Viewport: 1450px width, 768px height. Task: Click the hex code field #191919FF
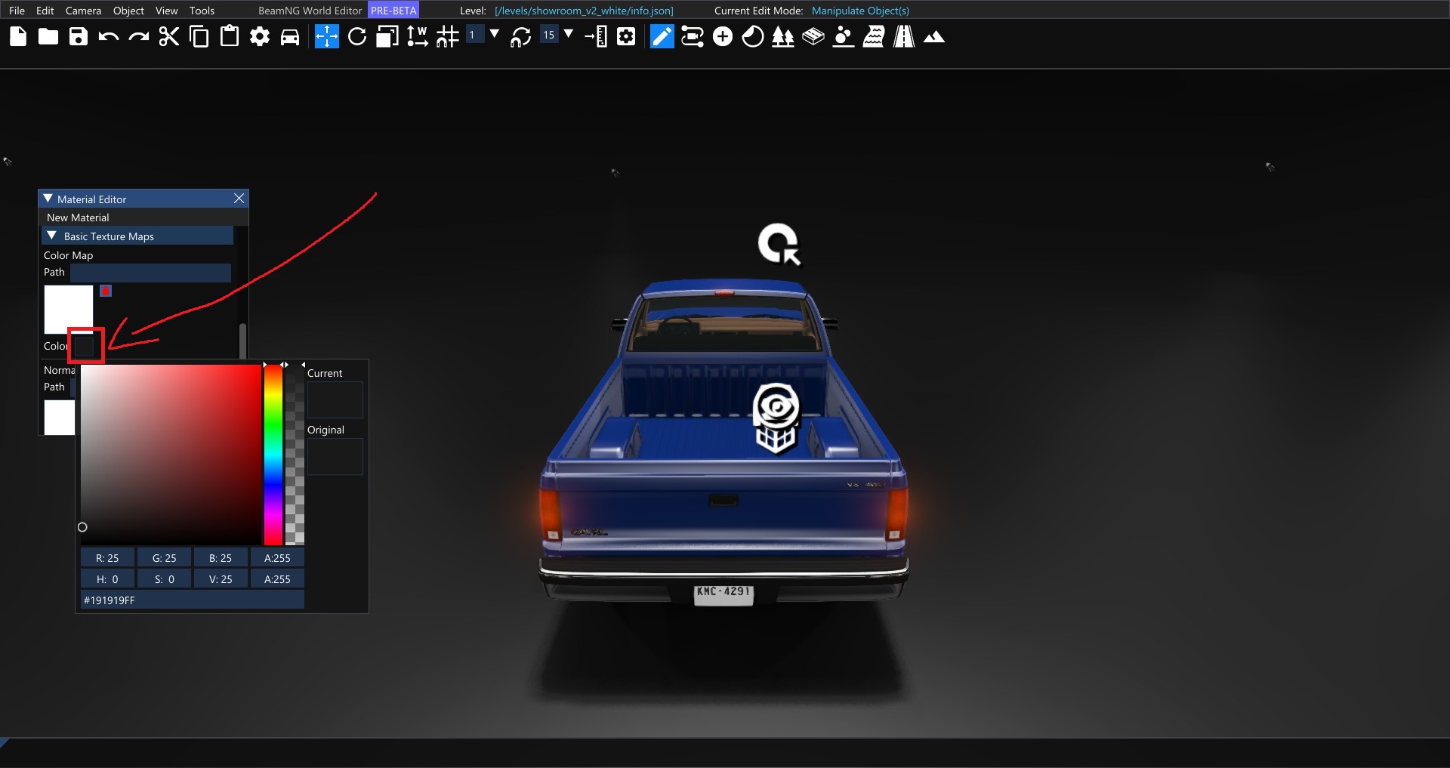point(193,600)
